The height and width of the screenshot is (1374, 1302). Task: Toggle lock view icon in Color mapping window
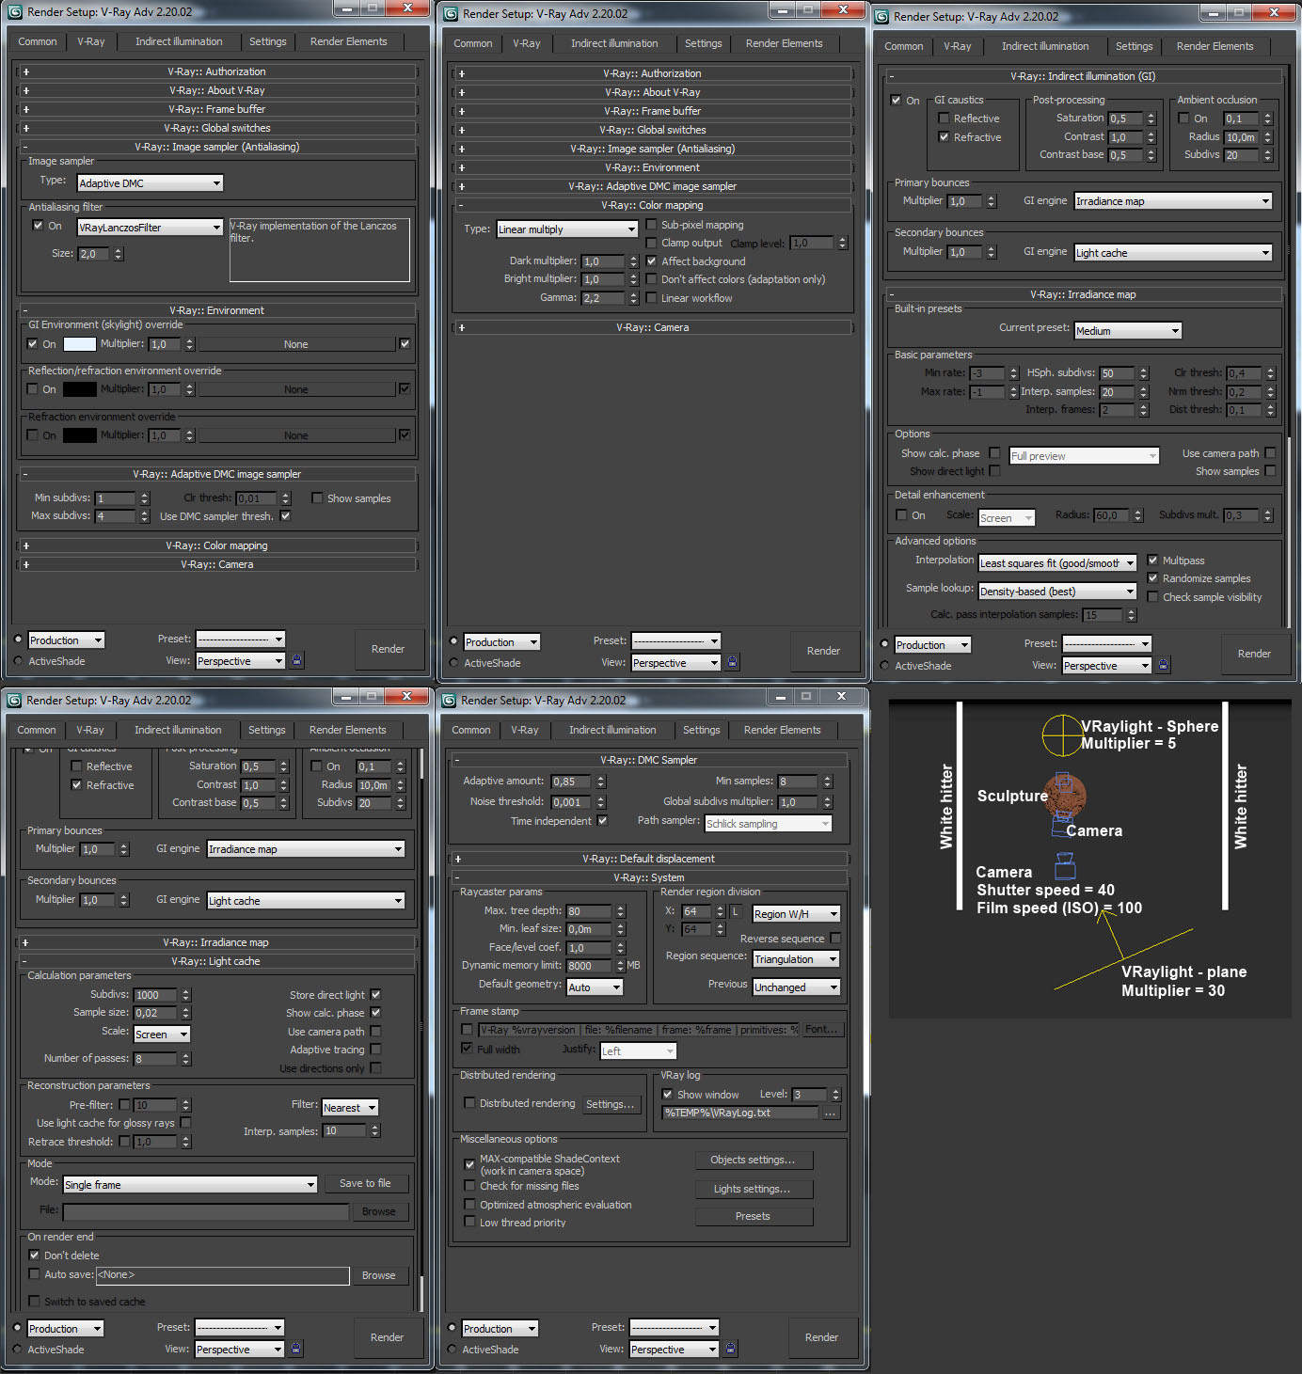(733, 662)
